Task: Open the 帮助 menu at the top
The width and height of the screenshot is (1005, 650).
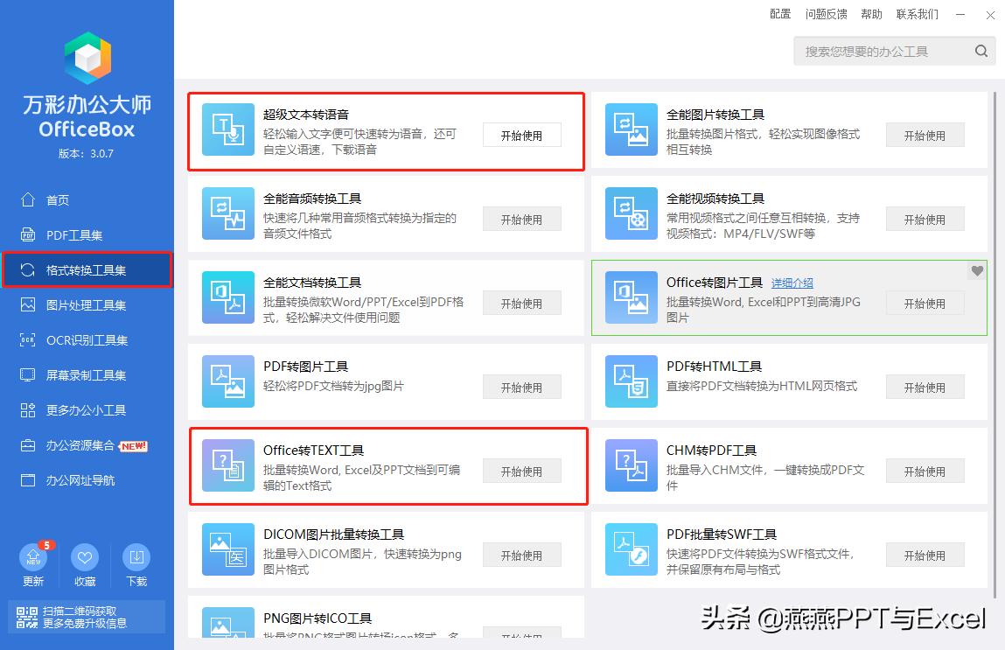Action: tap(871, 14)
